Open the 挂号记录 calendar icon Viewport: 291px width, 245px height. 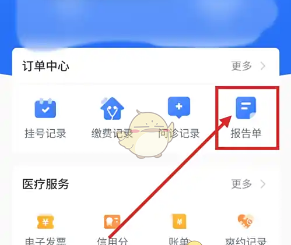[45, 108]
